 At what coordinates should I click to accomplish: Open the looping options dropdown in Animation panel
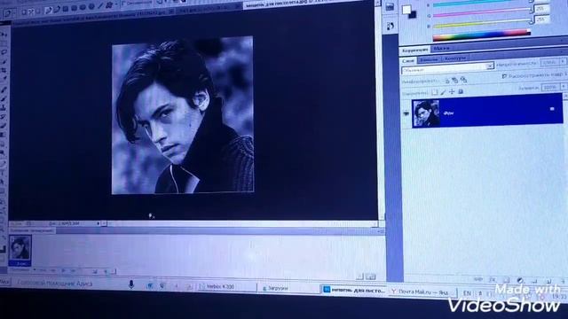(x=22, y=269)
